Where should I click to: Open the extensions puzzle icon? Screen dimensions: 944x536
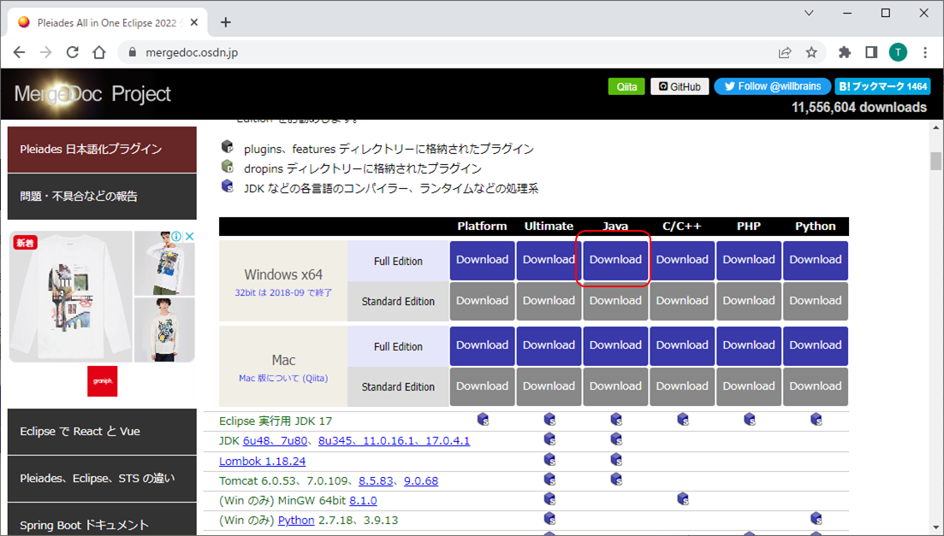coord(844,52)
